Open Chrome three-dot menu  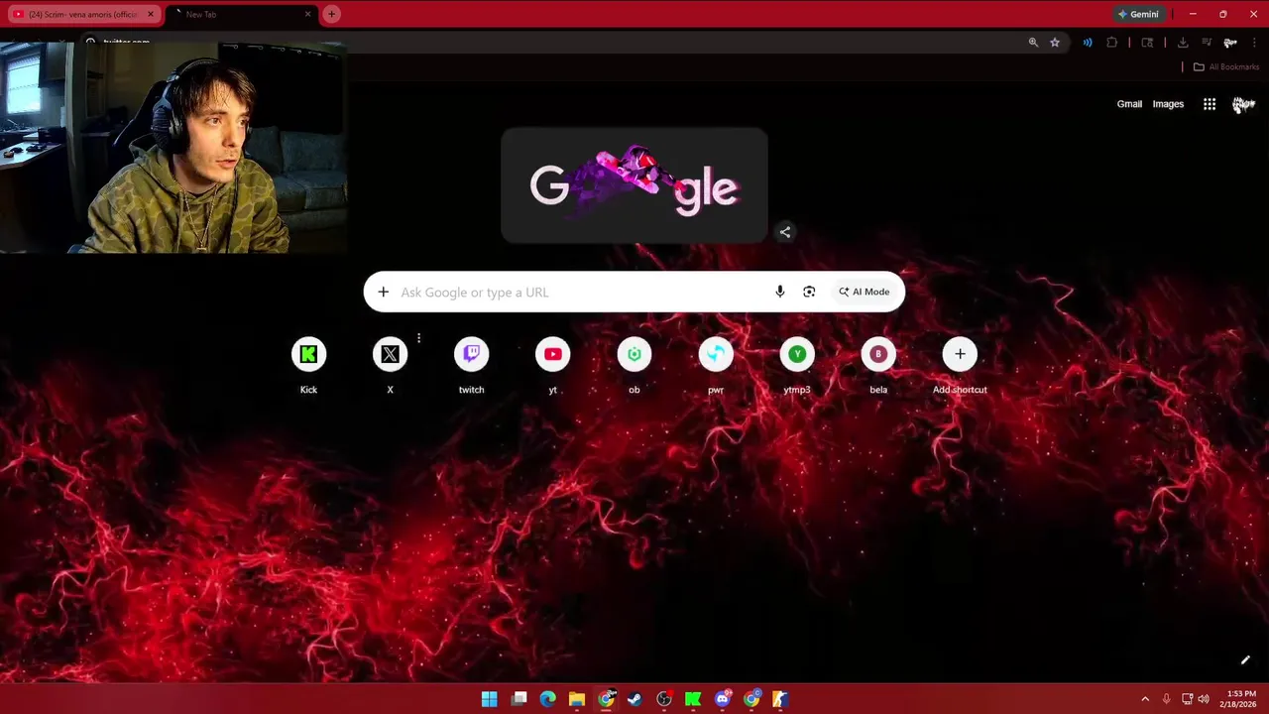click(x=1254, y=43)
